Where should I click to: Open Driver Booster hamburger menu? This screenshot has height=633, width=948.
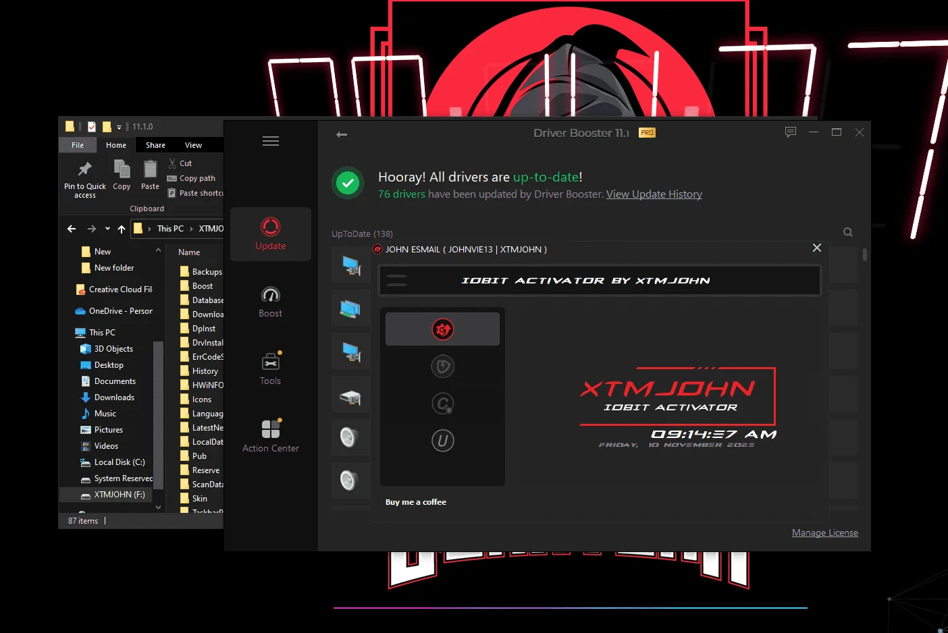click(x=271, y=141)
